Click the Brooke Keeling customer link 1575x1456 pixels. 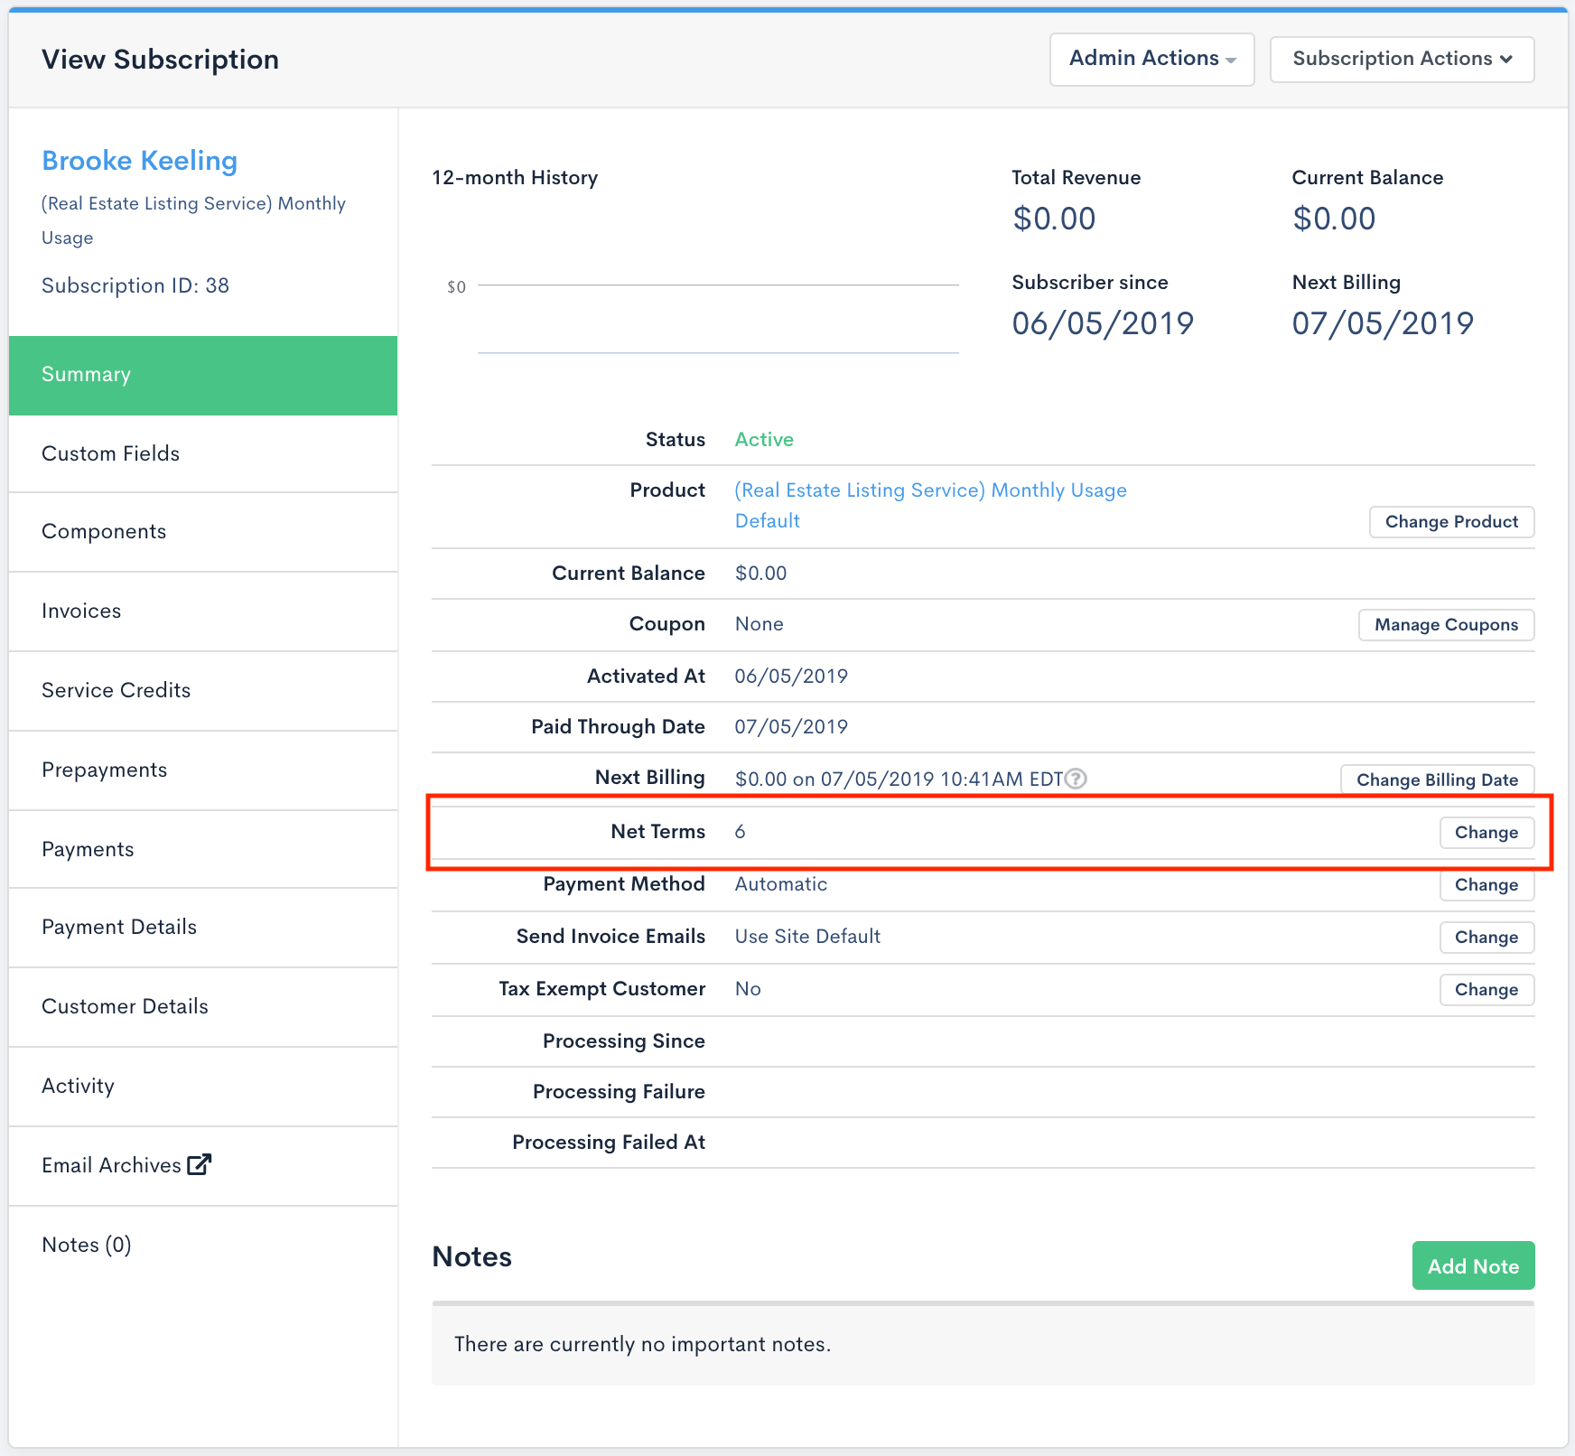coord(139,161)
